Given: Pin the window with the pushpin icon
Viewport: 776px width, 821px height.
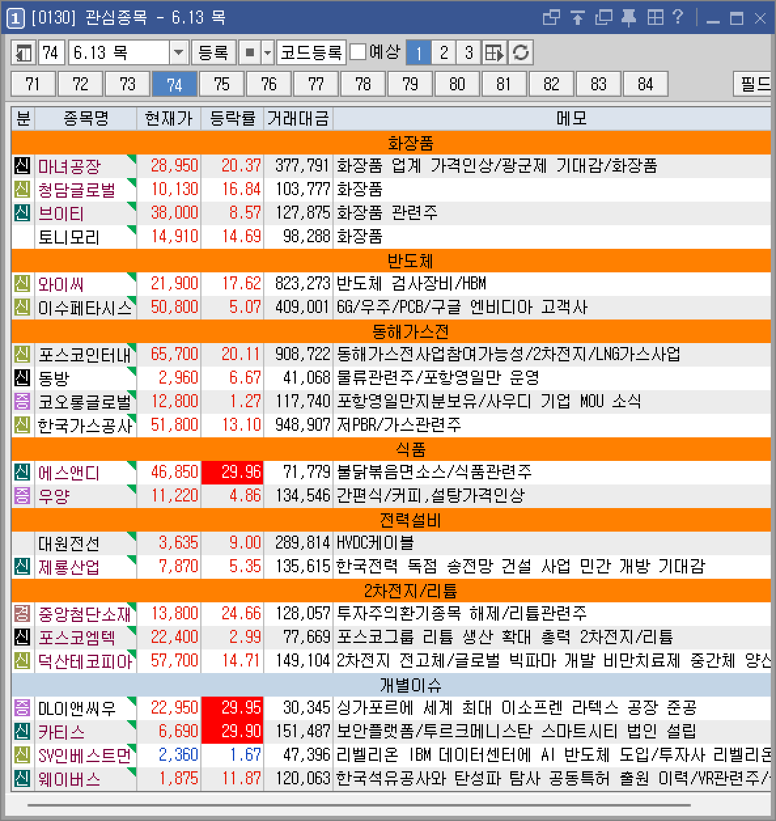Looking at the screenshot, I should click(629, 18).
